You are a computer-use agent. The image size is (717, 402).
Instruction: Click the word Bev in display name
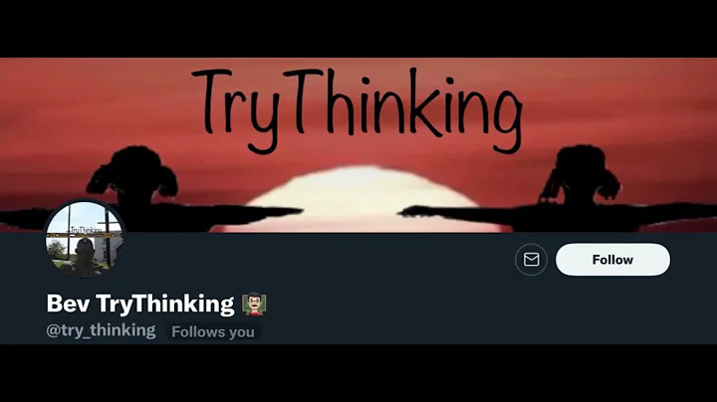68,303
